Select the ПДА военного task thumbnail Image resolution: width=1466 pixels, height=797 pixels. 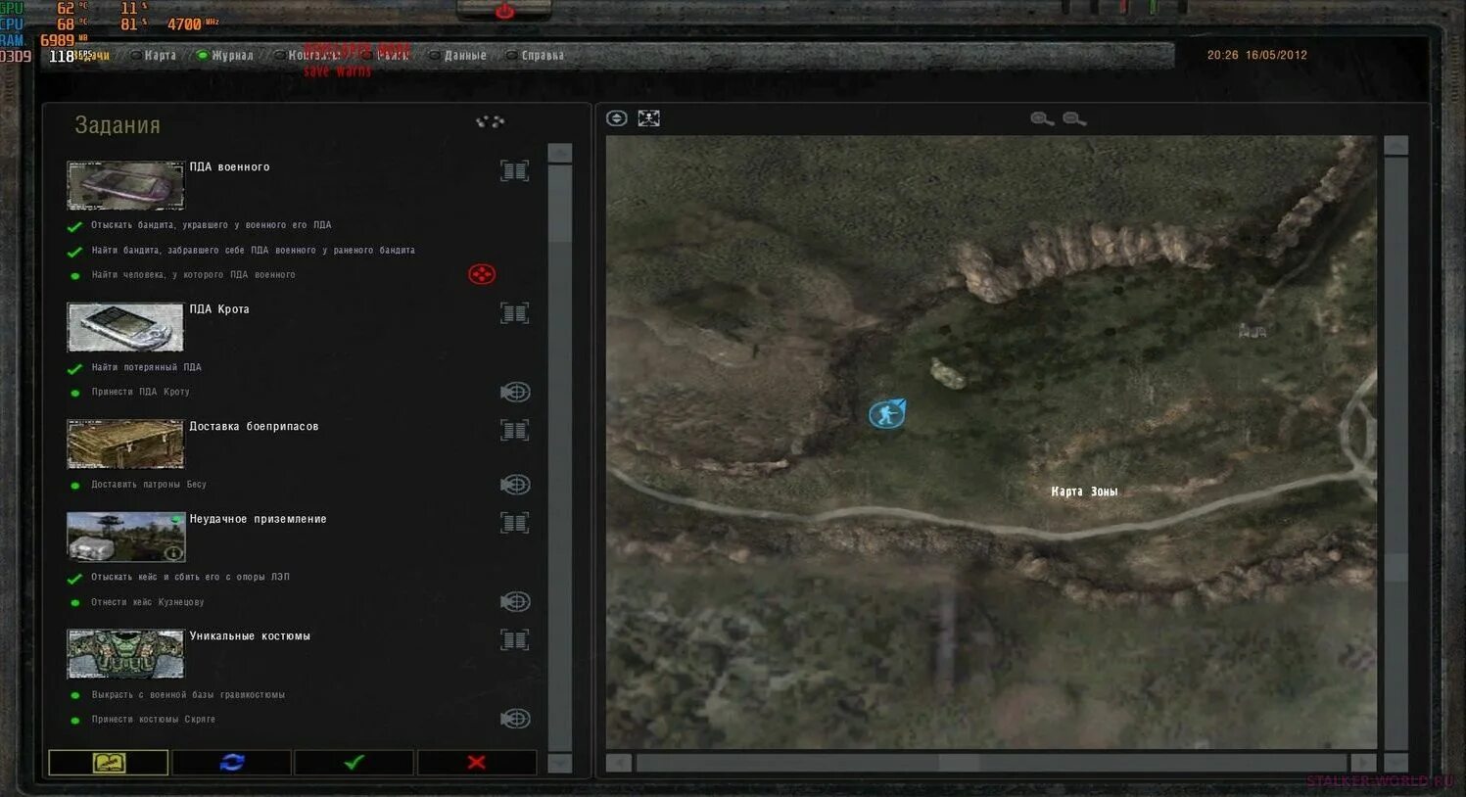(125, 185)
